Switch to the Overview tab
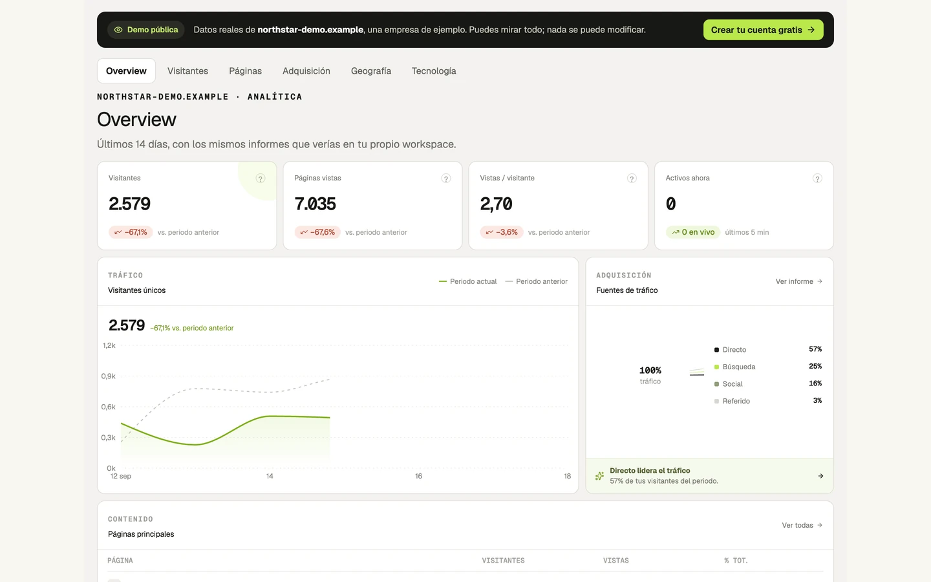The image size is (931, 582). coord(126,71)
